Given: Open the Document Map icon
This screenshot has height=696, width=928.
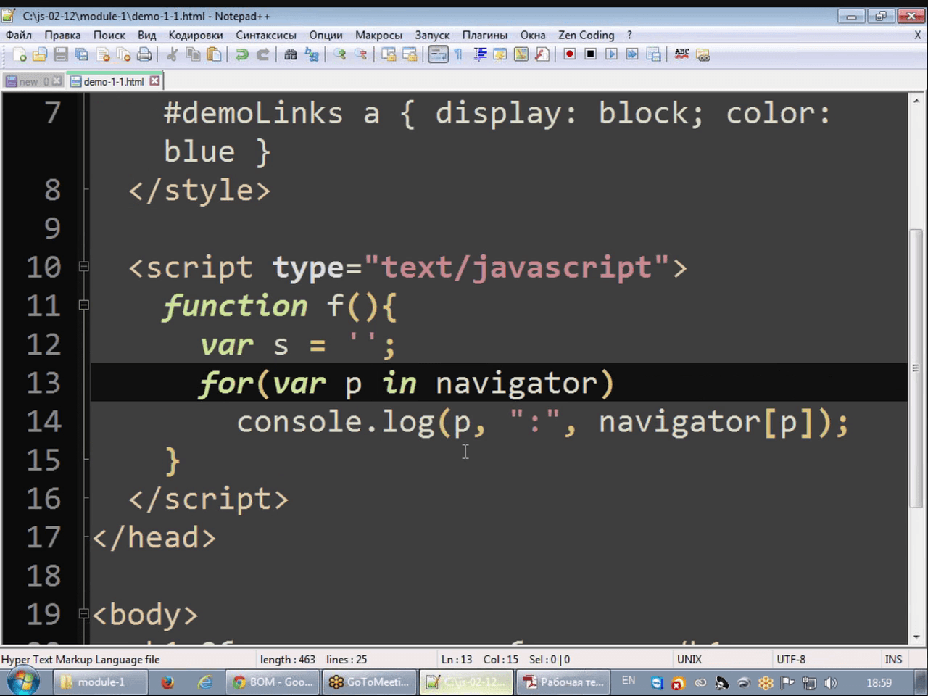Looking at the screenshot, I should click(x=521, y=54).
